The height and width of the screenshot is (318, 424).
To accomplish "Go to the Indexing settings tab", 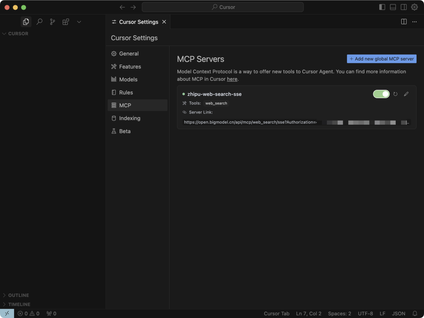I will point(130,118).
